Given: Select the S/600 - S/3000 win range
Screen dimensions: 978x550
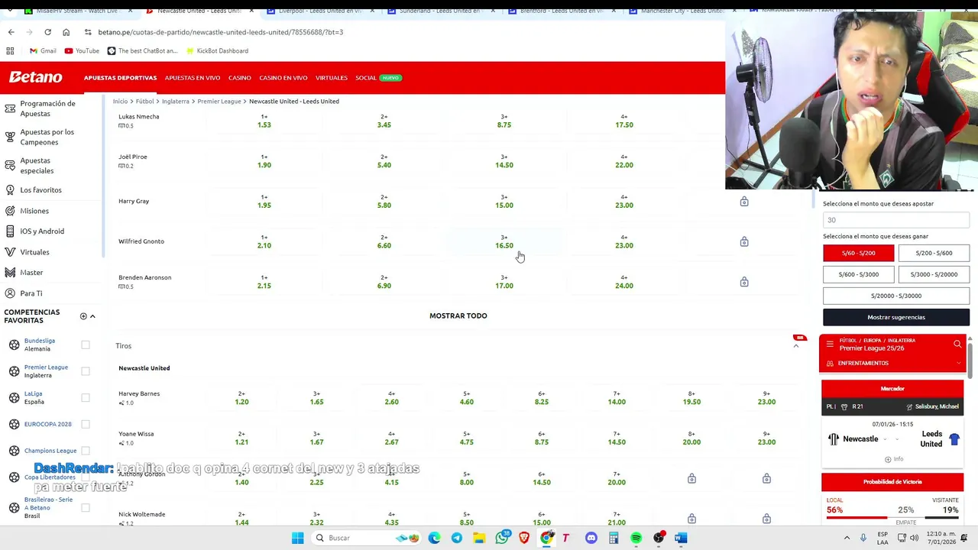Looking at the screenshot, I should point(858,274).
